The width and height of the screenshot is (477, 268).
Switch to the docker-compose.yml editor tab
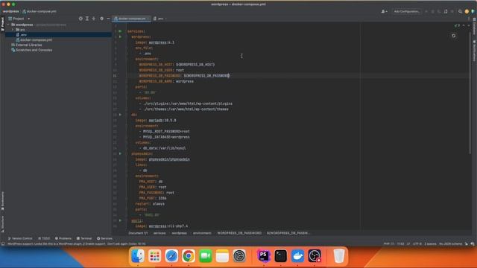(x=131, y=19)
